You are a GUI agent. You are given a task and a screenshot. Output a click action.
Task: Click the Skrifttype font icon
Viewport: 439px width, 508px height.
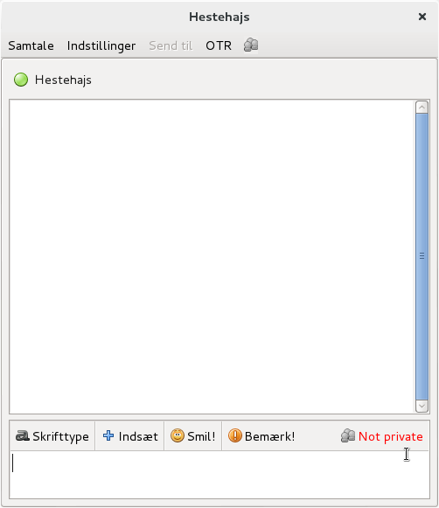coord(23,435)
